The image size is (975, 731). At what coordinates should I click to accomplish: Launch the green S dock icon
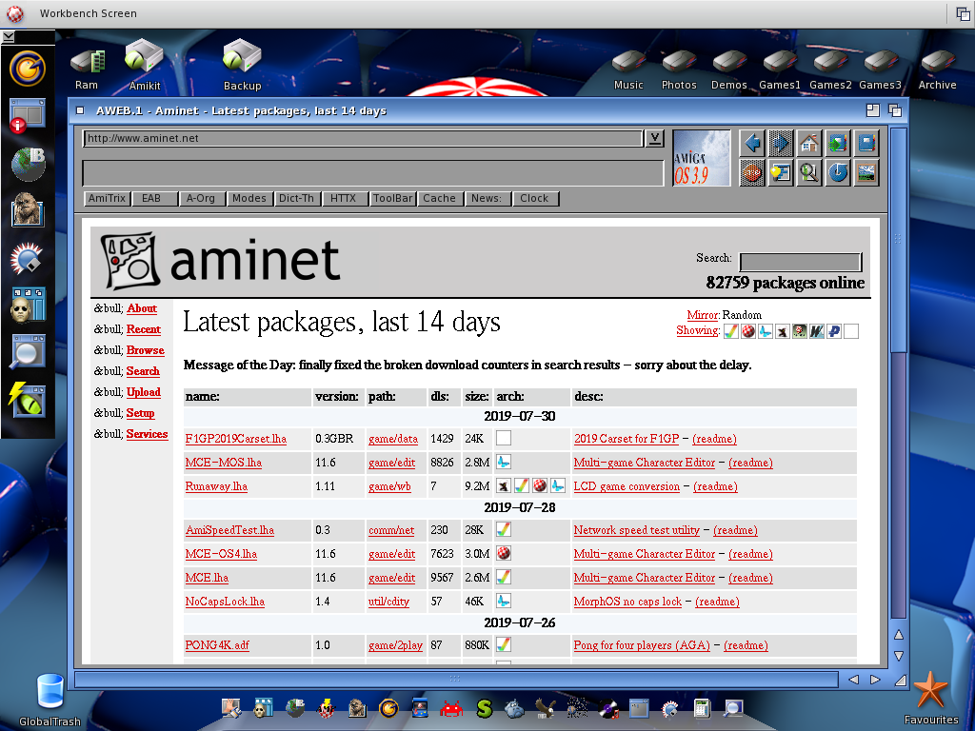click(484, 708)
